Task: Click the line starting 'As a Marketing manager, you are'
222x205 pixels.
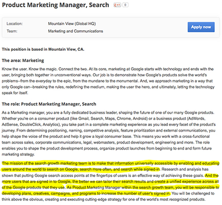Action: pyautogui.click(x=108, y=113)
